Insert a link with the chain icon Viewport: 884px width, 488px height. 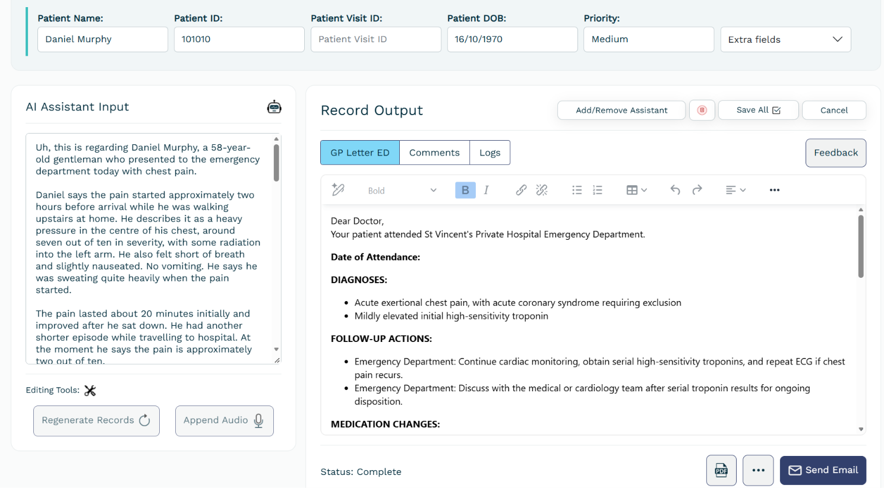tap(521, 190)
